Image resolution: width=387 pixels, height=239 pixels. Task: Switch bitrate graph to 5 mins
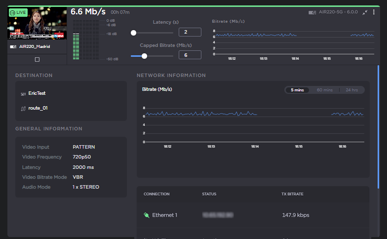(x=297, y=90)
